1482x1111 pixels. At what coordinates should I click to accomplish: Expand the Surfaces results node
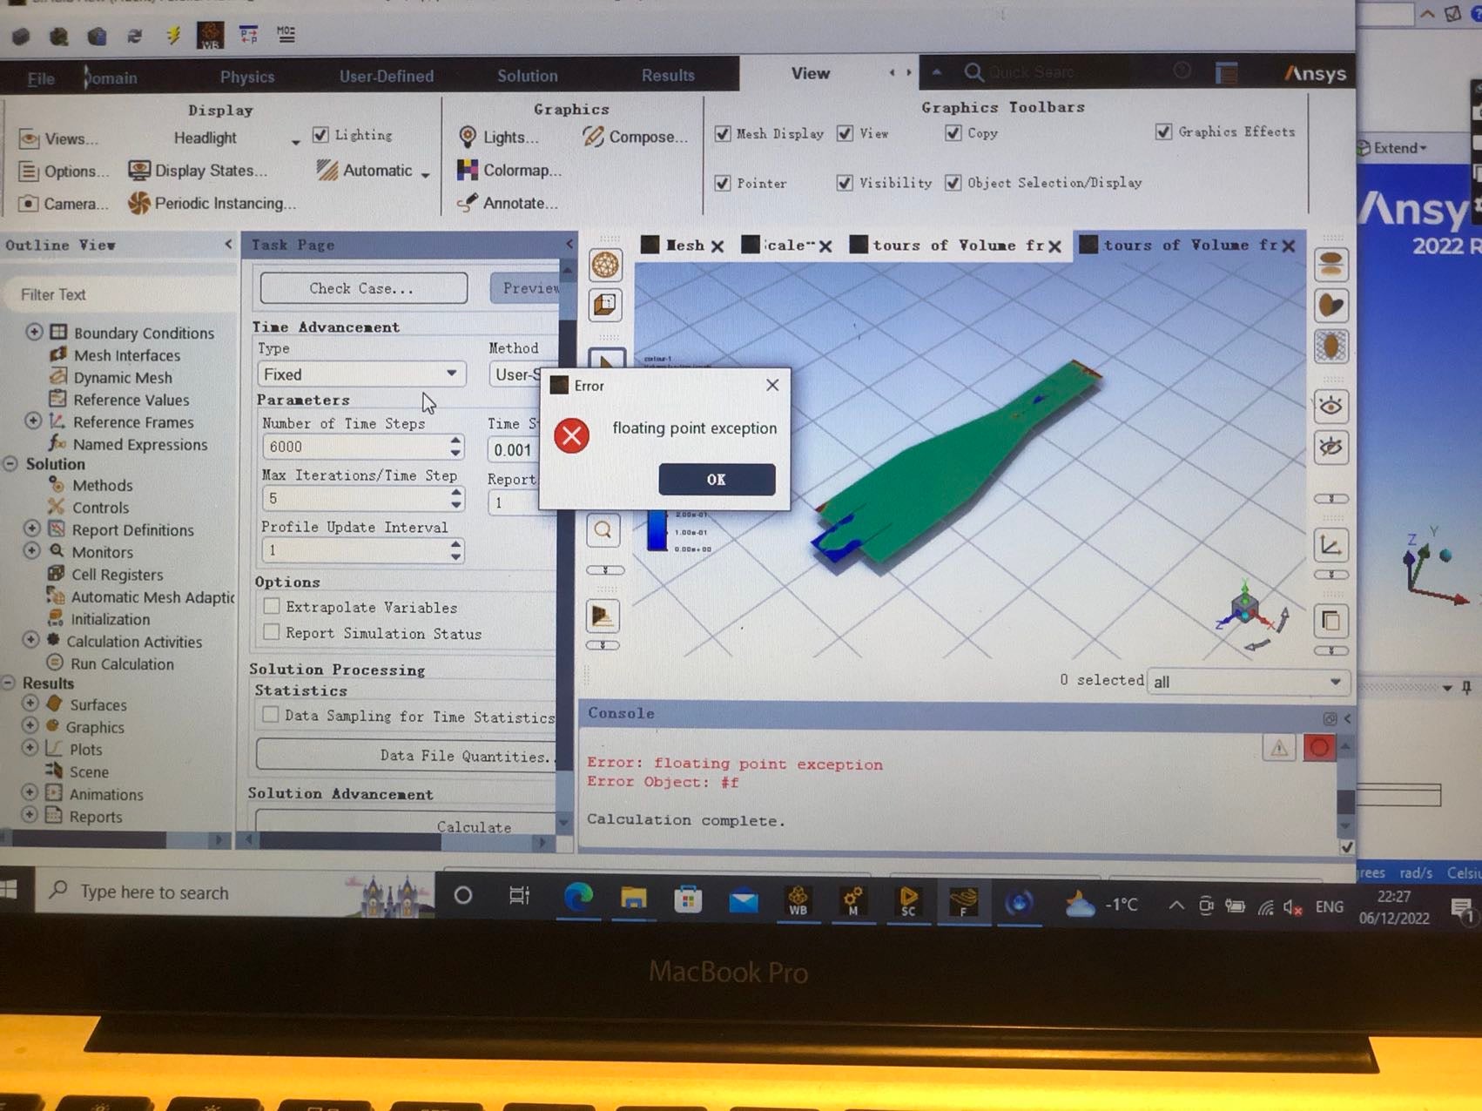pos(30,703)
